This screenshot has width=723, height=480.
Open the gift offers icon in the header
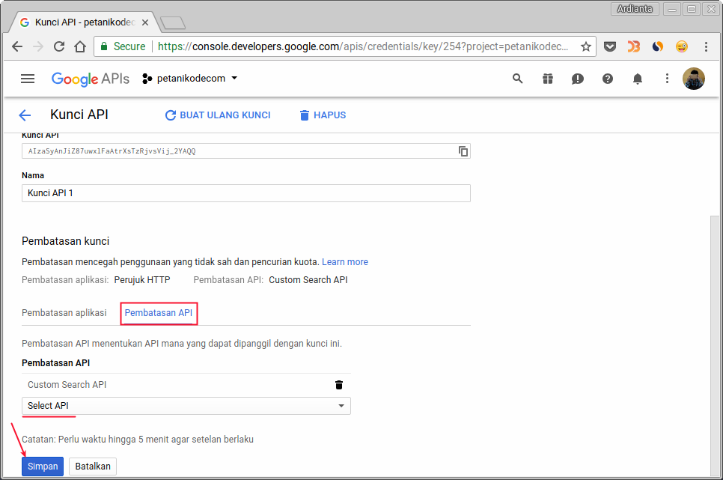[x=547, y=78]
